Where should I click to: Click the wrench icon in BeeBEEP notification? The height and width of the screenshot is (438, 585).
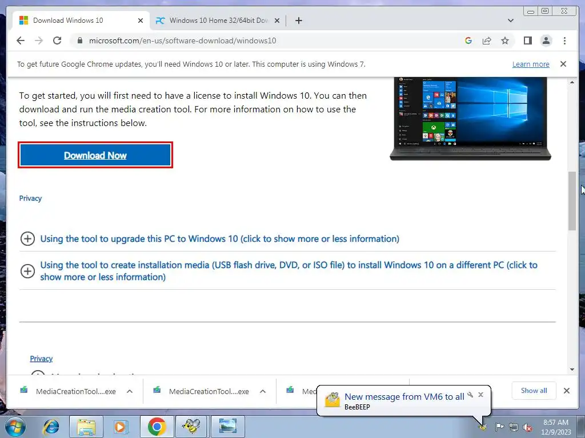click(470, 395)
